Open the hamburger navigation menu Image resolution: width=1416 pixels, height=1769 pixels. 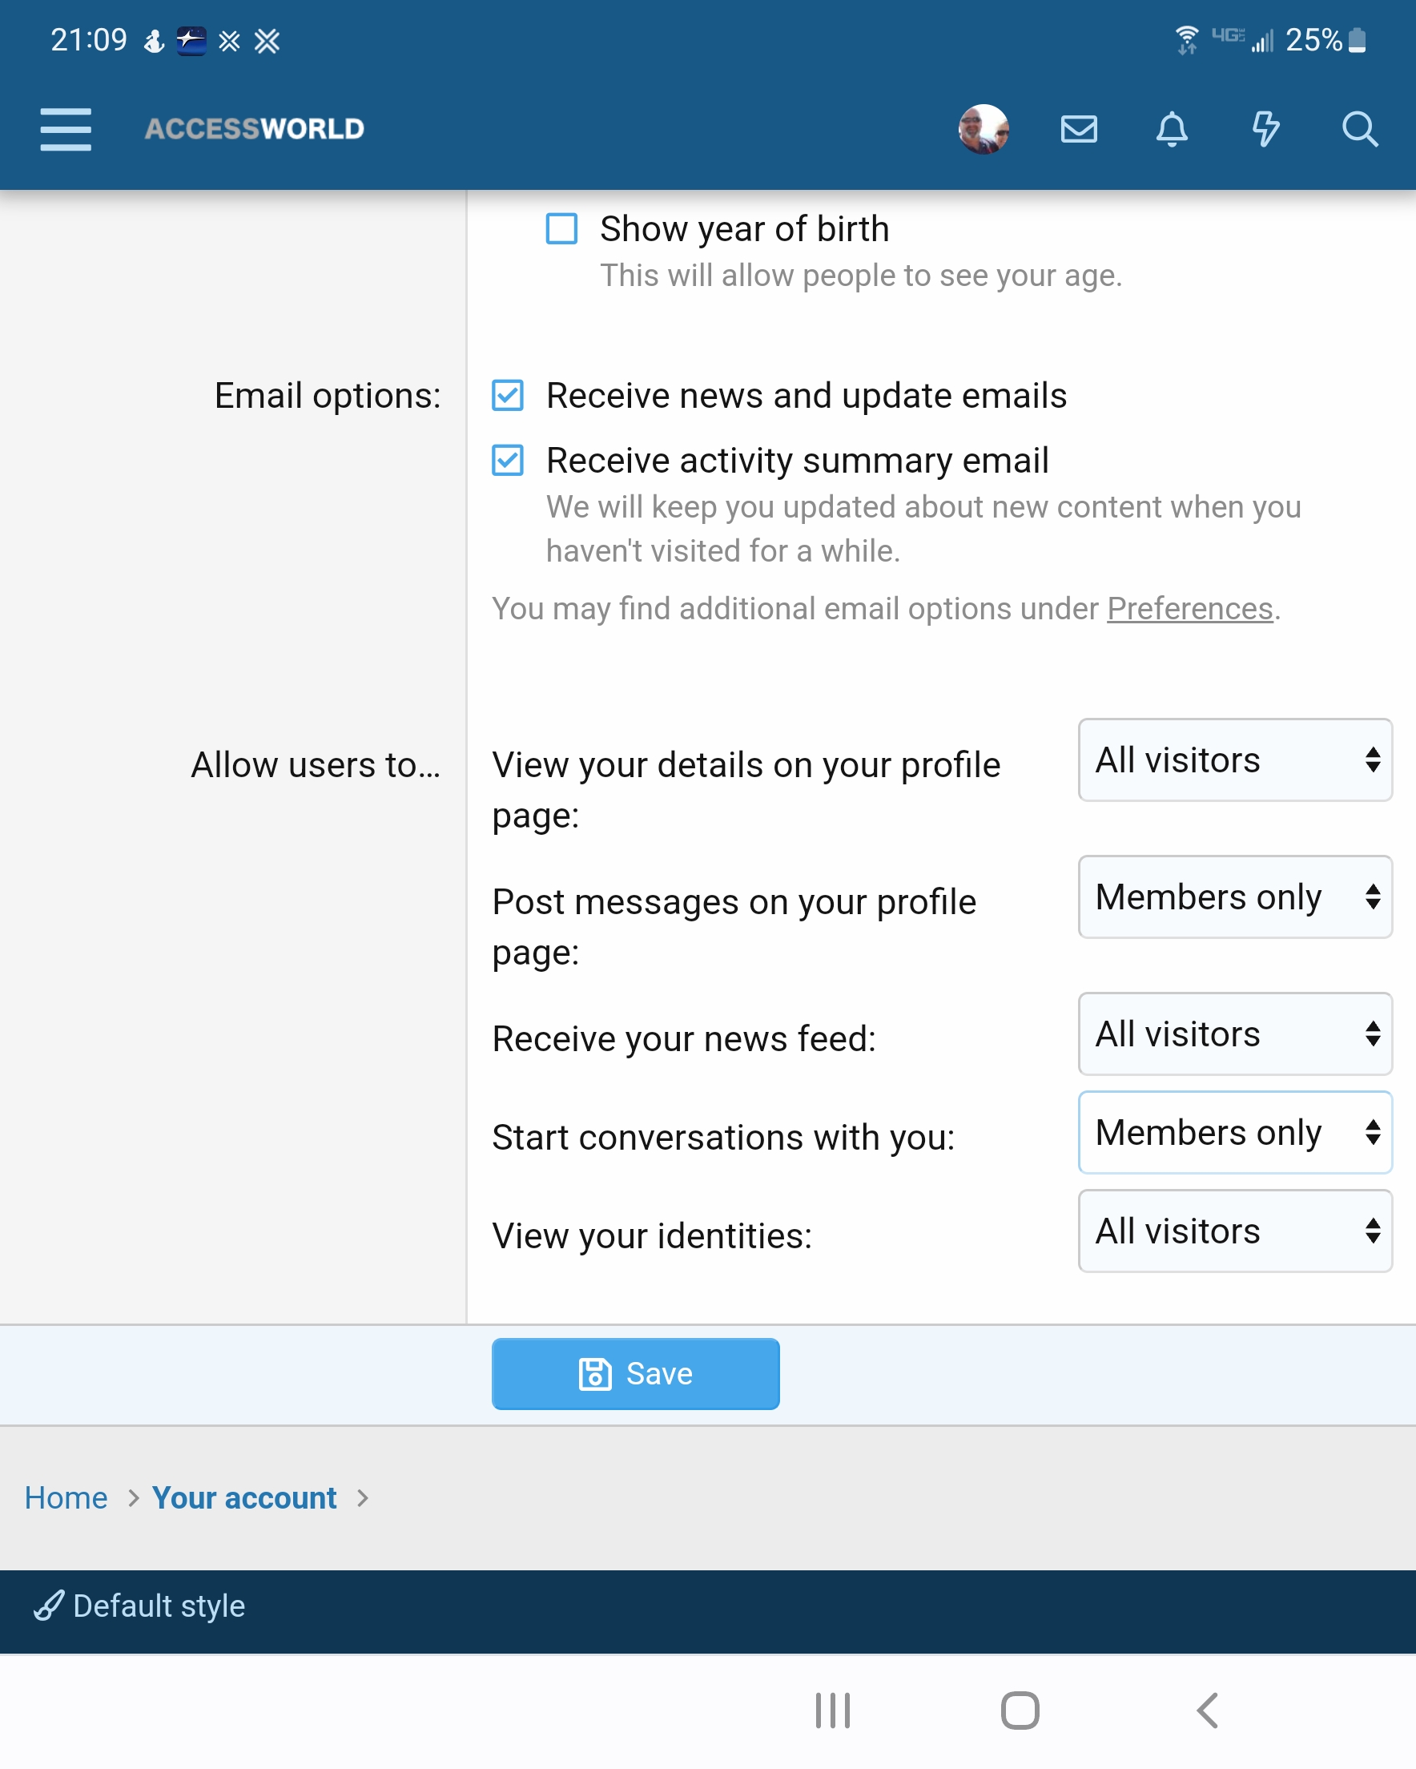[x=66, y=129]
